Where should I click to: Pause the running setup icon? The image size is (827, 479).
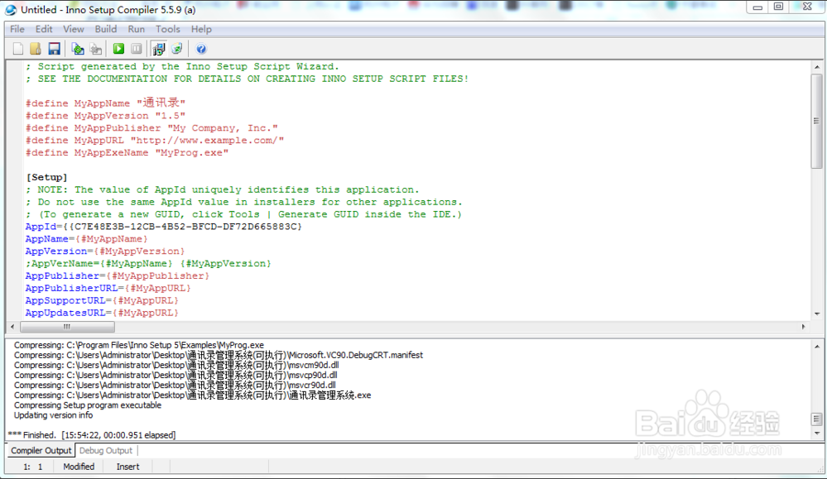tap(136, 49)
